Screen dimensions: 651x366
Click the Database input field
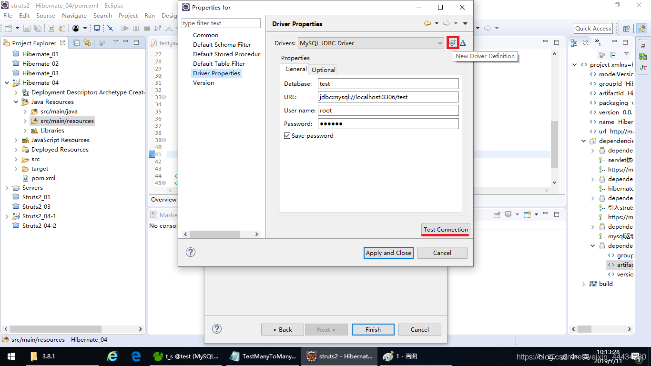click(388, 84)
